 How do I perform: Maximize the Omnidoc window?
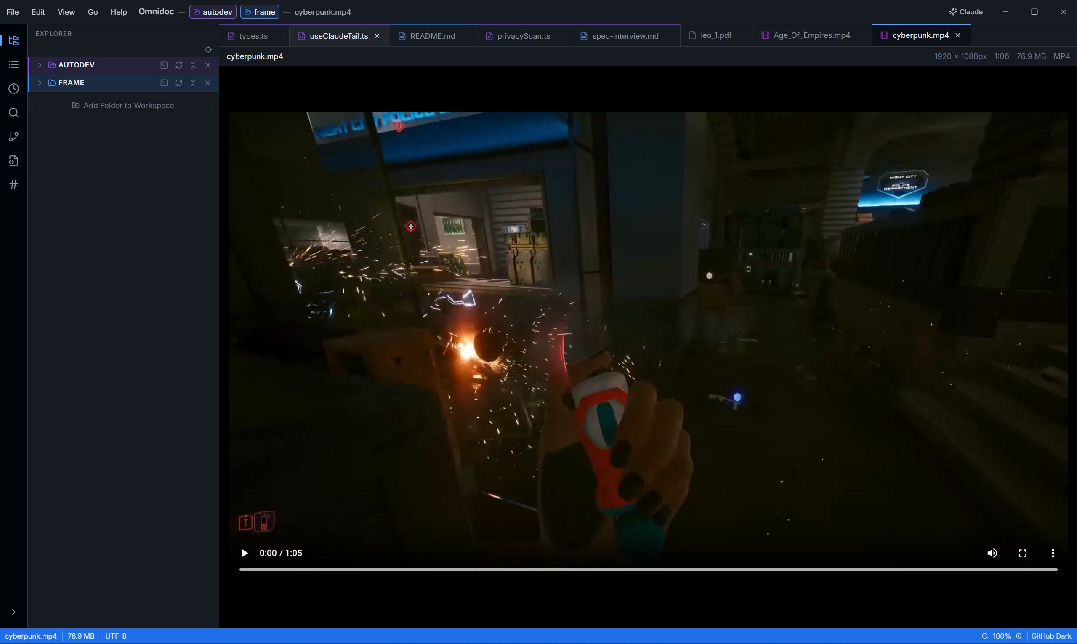click(x=1034, y=12)
